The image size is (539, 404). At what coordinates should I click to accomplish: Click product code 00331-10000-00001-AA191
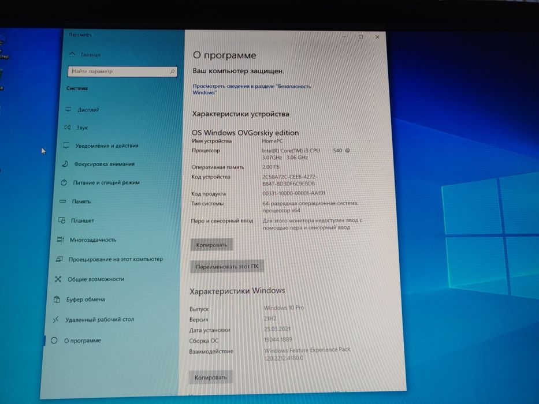[293, 193]
